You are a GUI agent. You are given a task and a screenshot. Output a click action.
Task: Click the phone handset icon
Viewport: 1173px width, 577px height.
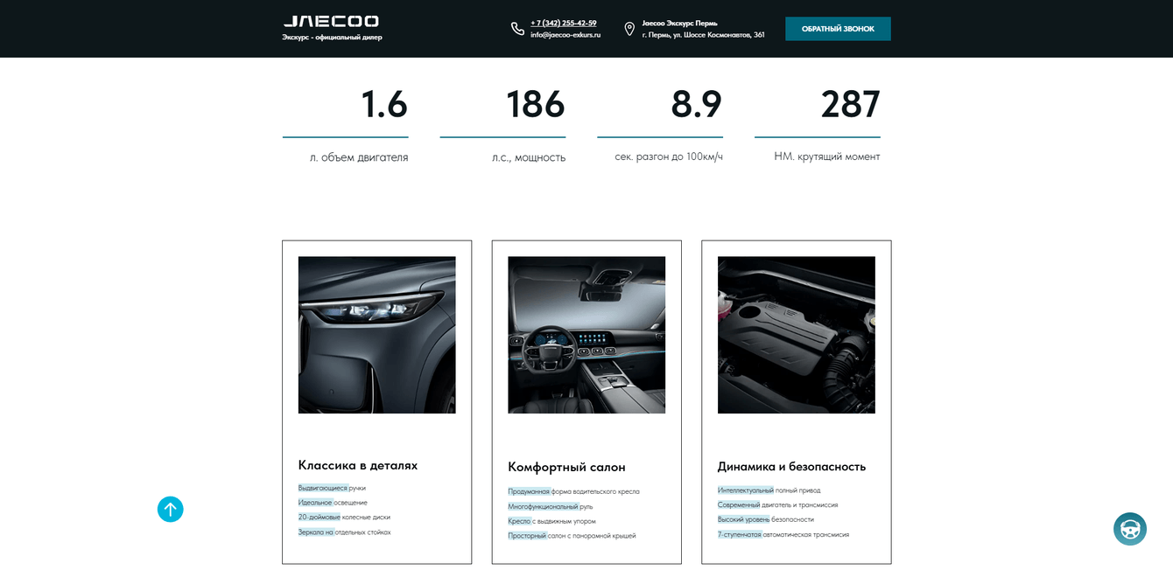[x=517, y=29]
